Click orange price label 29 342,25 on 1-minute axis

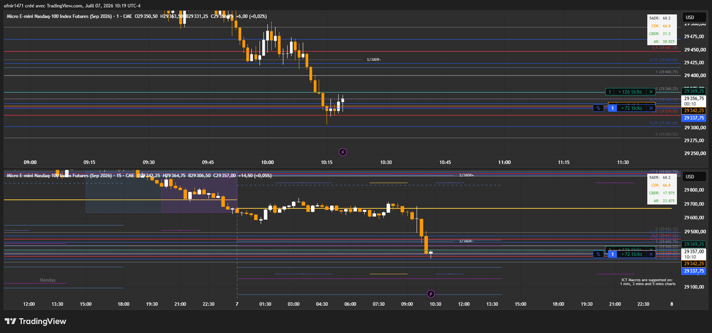pyautogui.click(x=694, y=110)
